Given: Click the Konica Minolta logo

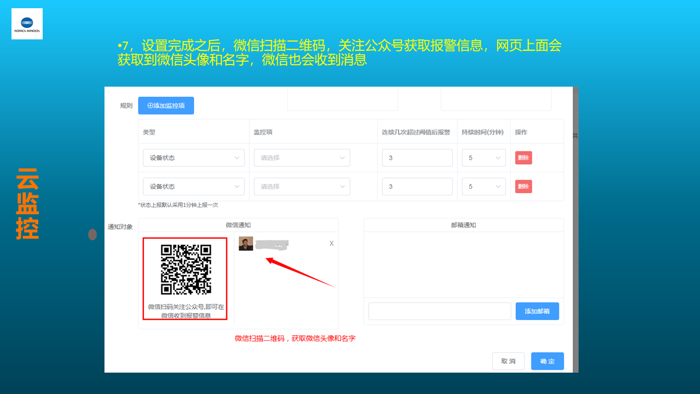Looking at the screenshot, I should (27, 24).
